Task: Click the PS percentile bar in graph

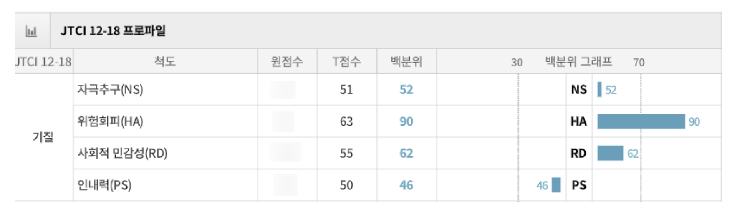Action: 556,185
